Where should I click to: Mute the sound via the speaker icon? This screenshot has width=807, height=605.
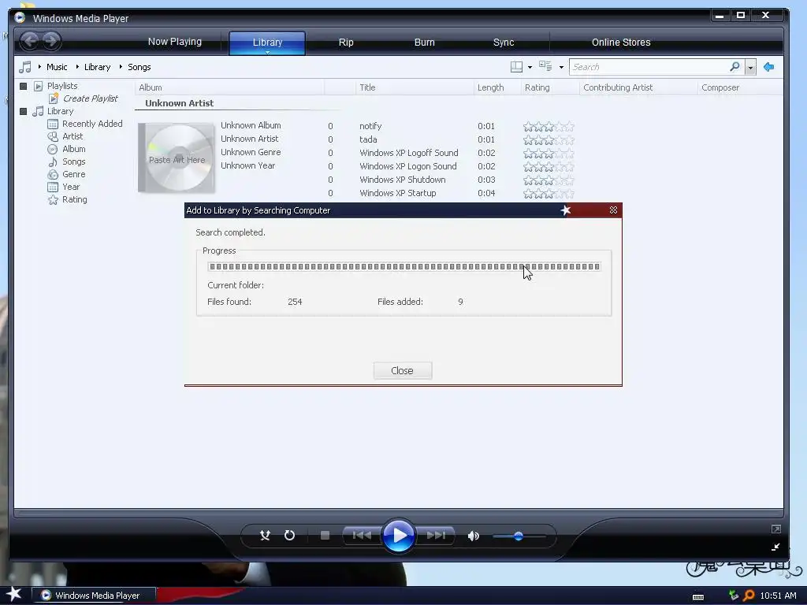473,536
